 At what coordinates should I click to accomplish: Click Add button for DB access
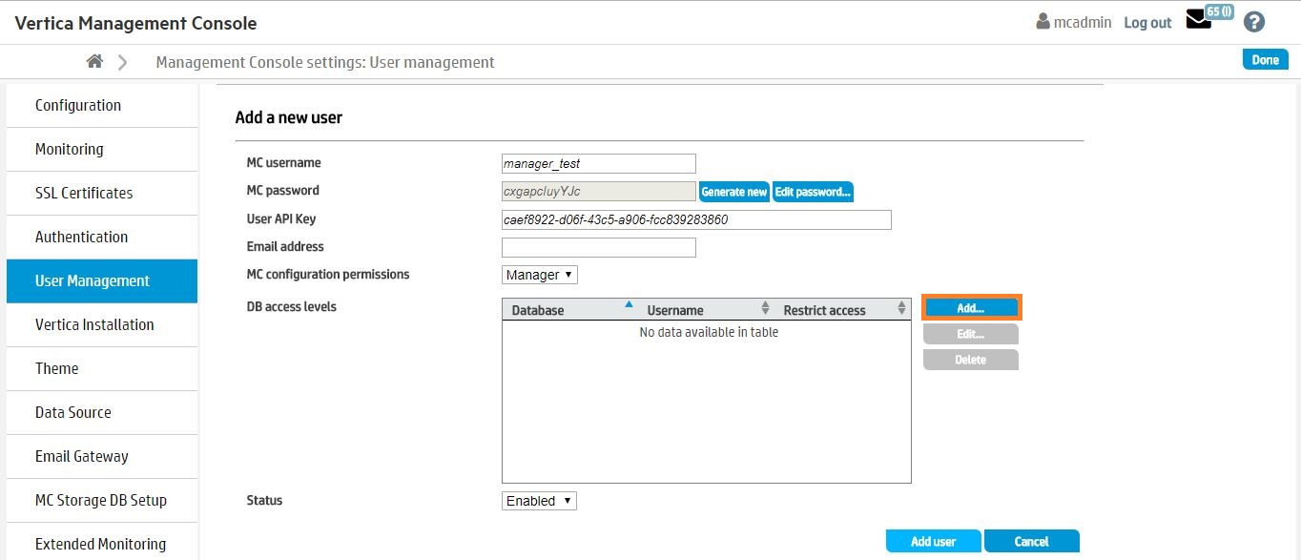coord(971,308)
